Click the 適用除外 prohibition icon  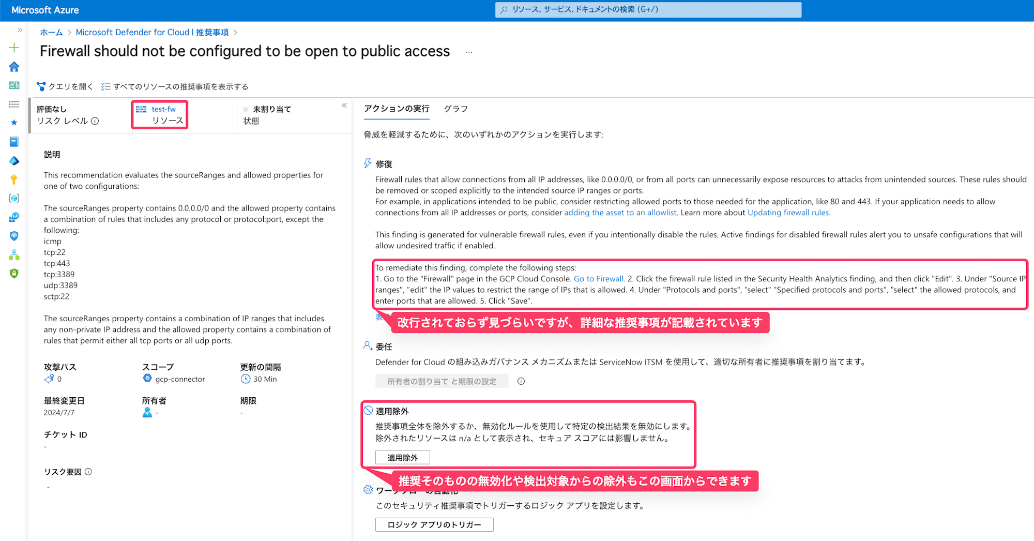tap(368, 410)
